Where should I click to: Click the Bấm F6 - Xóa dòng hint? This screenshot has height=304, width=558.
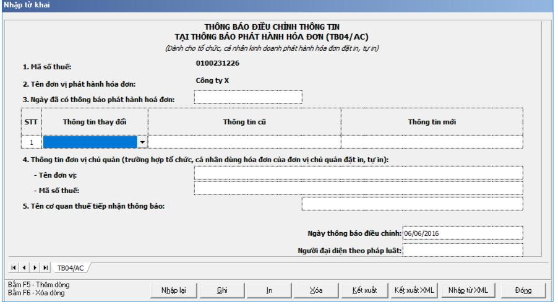36,293
